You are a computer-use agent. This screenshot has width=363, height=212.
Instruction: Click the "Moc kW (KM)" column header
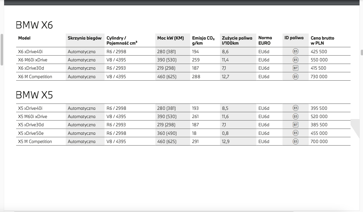[x=171, y=38]
